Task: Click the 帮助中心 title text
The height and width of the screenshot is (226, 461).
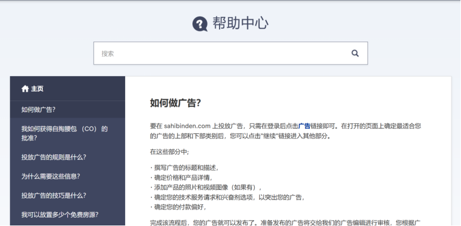Action: tap(240, 23)
